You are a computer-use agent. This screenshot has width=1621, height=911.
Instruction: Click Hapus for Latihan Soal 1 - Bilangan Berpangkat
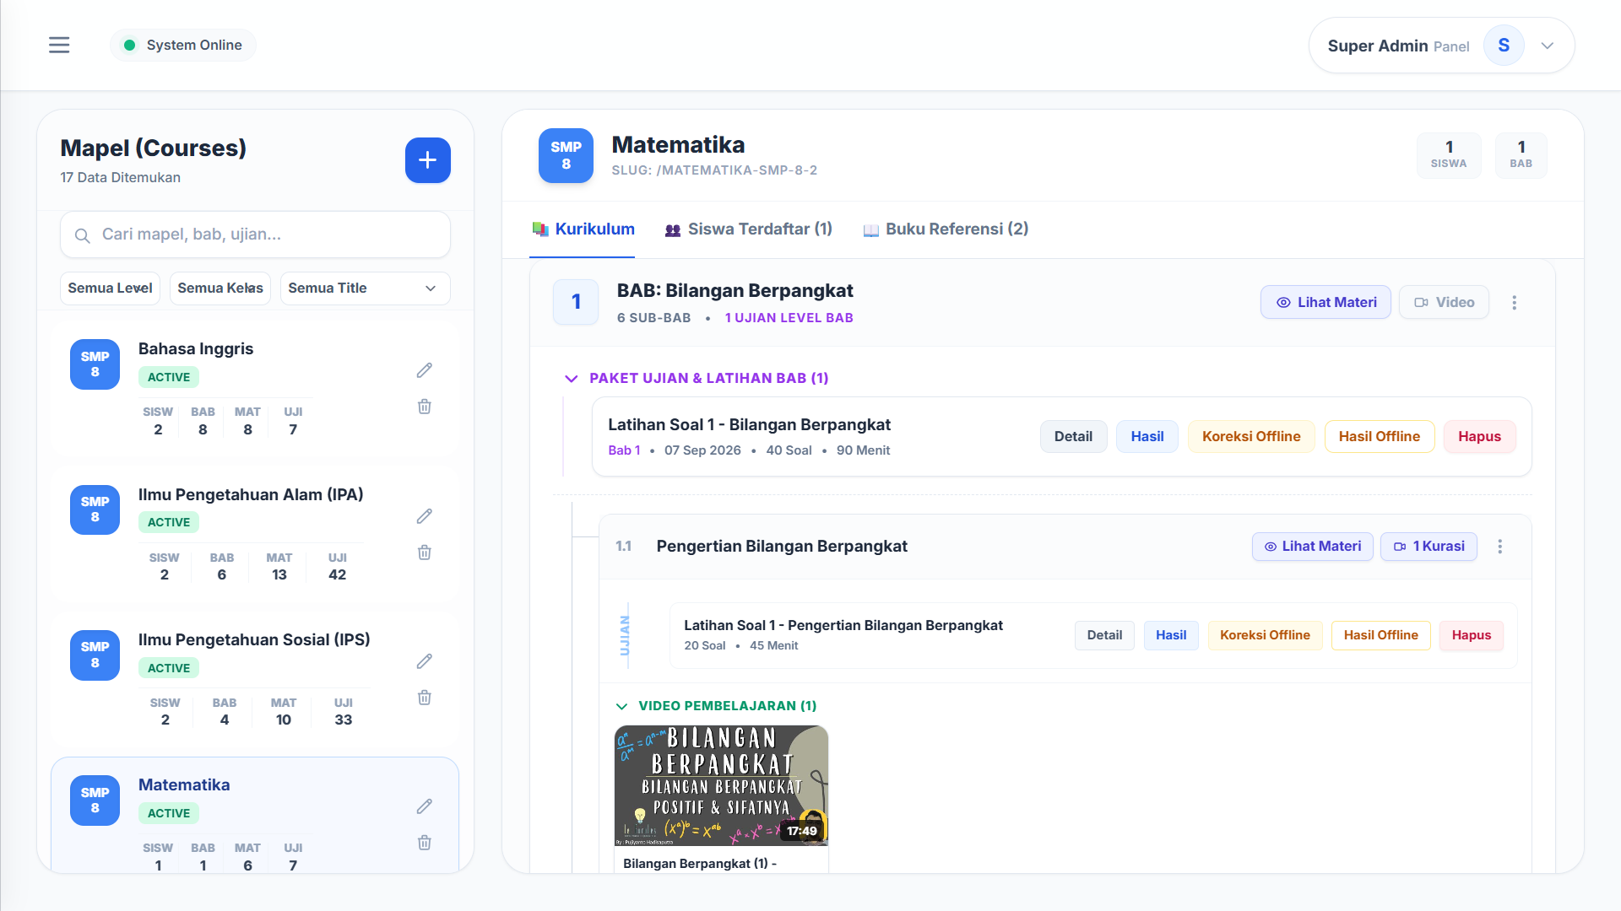point(1479,436)
